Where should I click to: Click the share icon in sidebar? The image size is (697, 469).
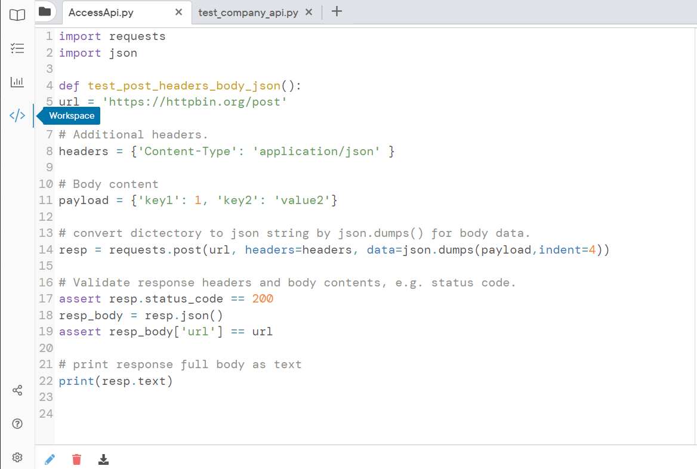tap(17, 390)
